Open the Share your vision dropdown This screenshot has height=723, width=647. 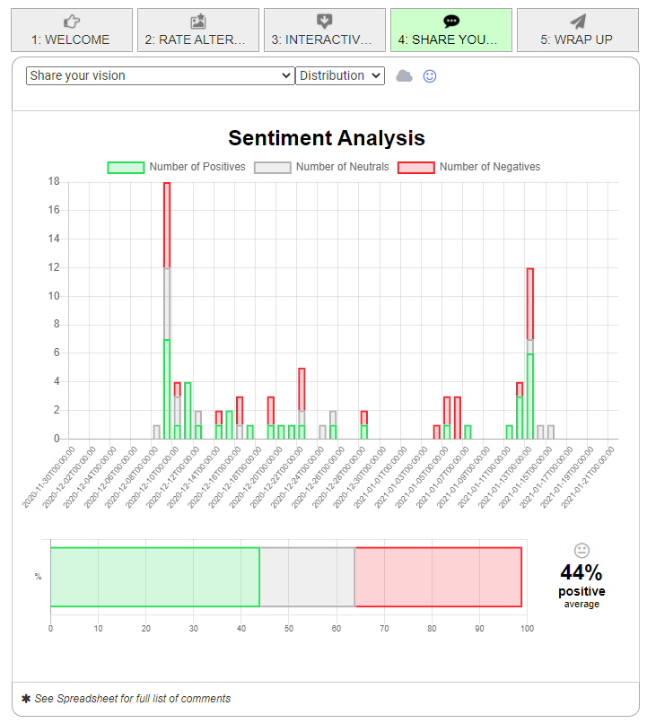[x=160, y=76]
